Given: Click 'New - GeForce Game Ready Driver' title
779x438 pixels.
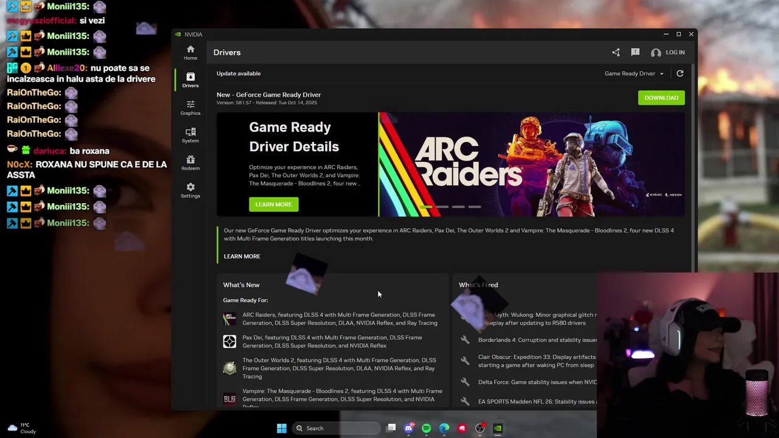Looking at the screenshot, I should (268, 95).
